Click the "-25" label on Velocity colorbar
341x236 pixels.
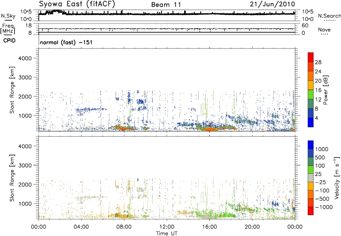[321, 182]
